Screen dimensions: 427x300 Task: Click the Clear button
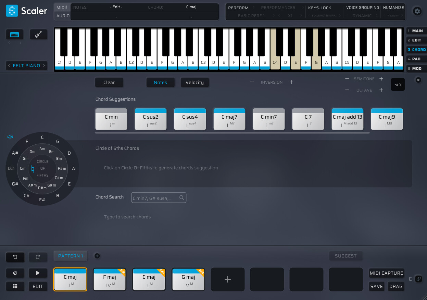pyautogui.click(x=109, y=82)
